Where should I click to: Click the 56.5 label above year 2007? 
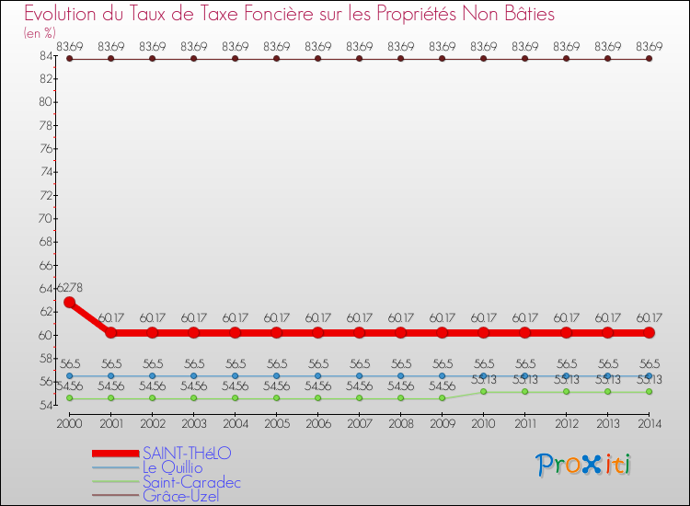360,364
